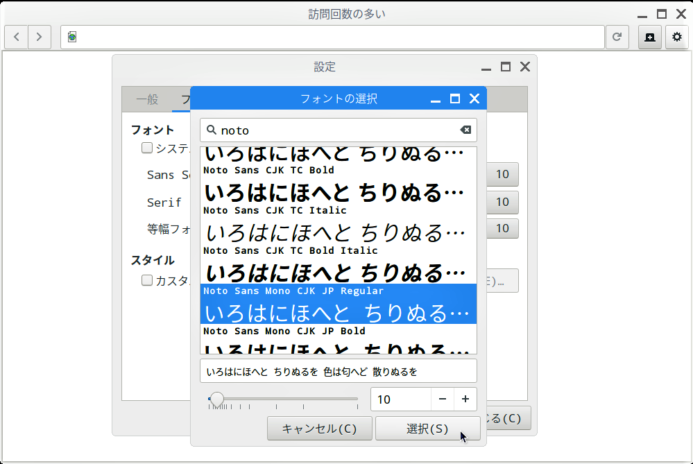The height and width of the screenshot is (464, 693).
Task: Switch to the 一般 tab in 設定
Action: point(147,99)
